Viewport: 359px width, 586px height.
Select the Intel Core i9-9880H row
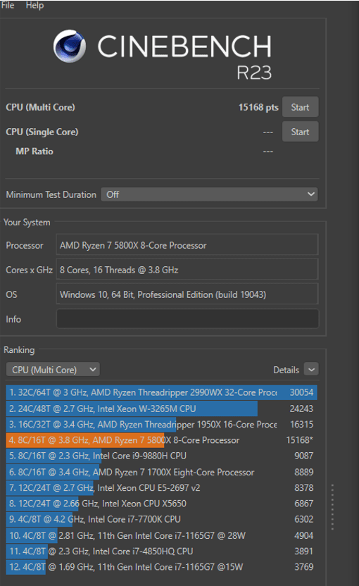[x=161, y=456]
